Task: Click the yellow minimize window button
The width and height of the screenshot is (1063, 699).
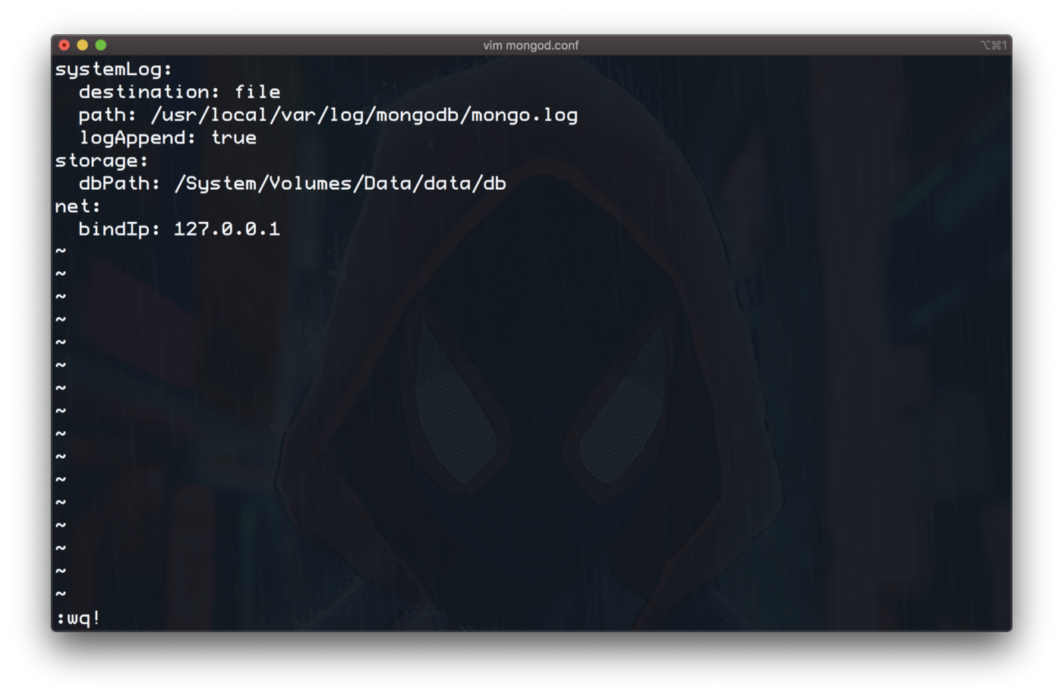Action: point(83,45)
